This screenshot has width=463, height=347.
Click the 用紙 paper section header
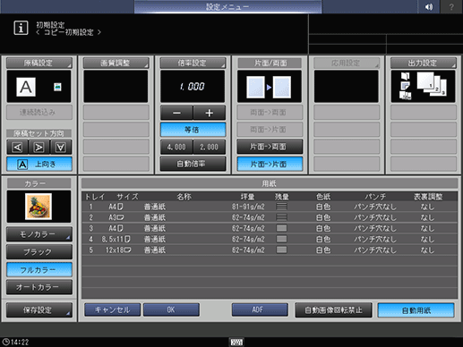(x=270, y=183)
